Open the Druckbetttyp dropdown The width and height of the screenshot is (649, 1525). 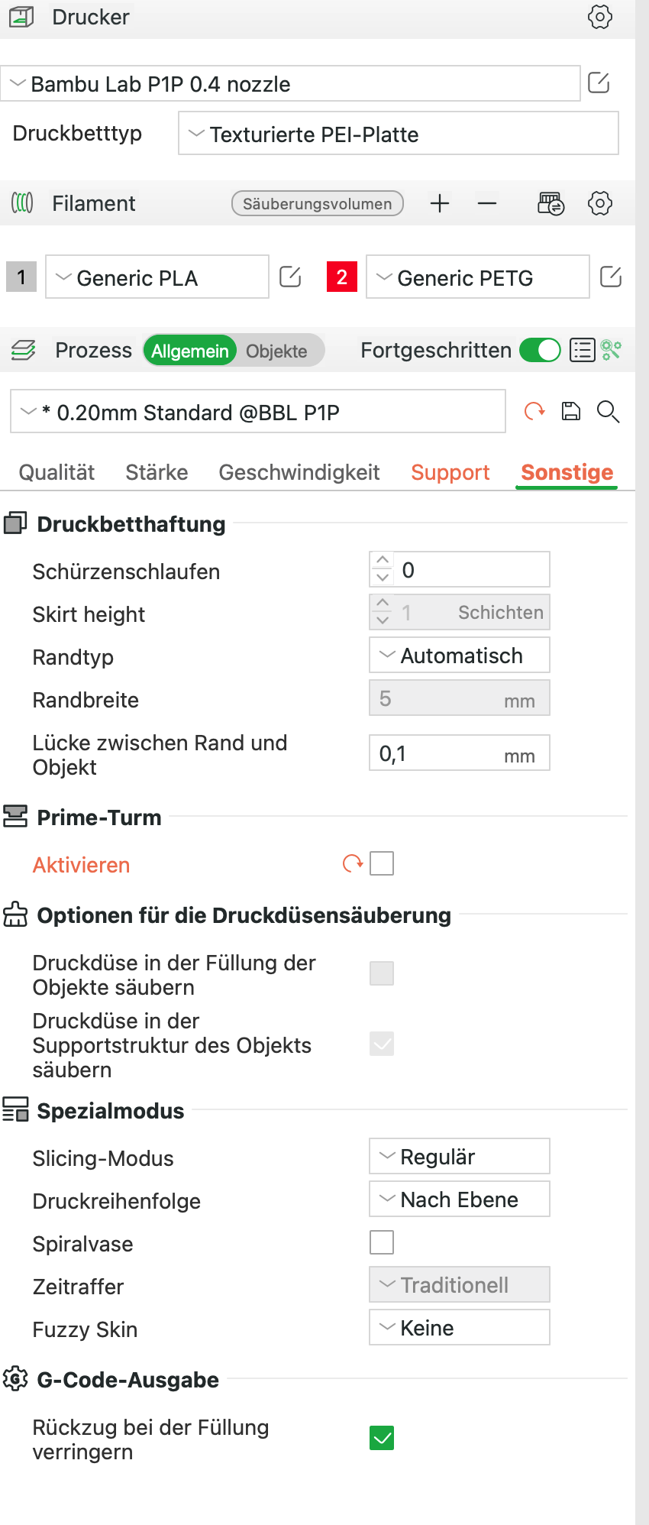tap(398, 134)
